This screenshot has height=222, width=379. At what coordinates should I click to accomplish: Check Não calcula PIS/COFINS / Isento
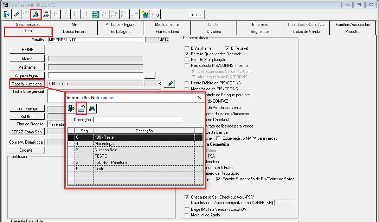tap(187, 65)
